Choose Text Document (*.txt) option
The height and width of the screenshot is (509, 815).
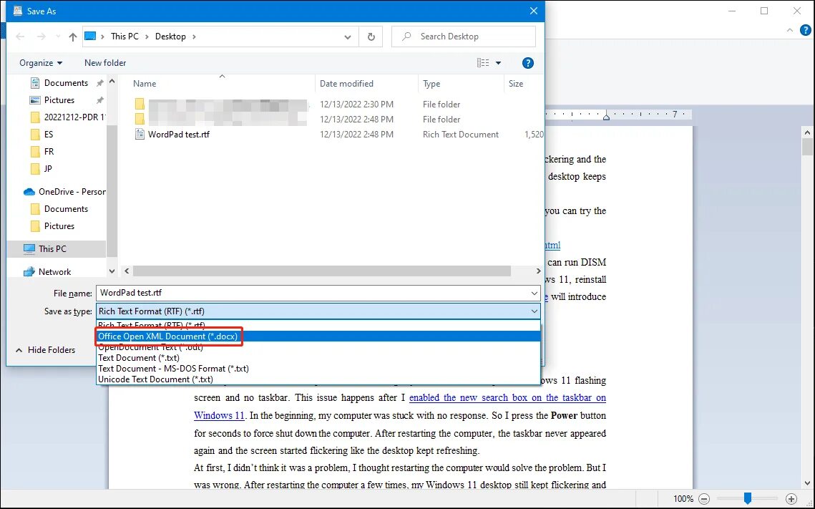(318, 358)
